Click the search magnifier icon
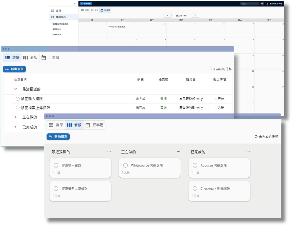Screen dimensions: 293x227 pos(262,3)
